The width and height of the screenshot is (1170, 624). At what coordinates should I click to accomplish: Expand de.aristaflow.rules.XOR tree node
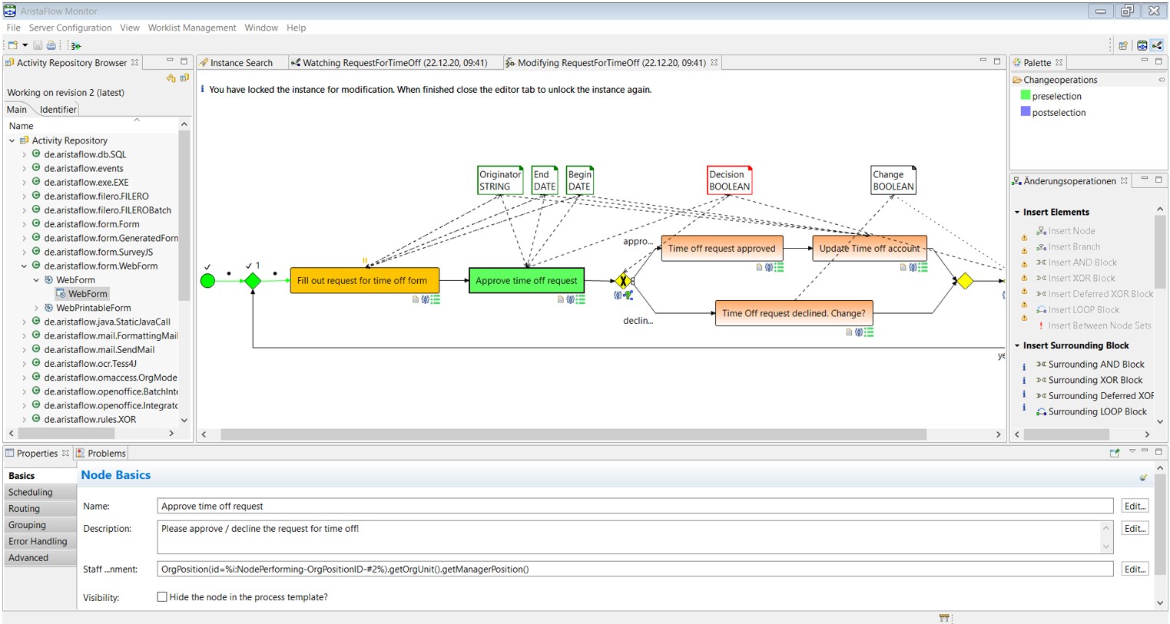[x=24, y=420]
